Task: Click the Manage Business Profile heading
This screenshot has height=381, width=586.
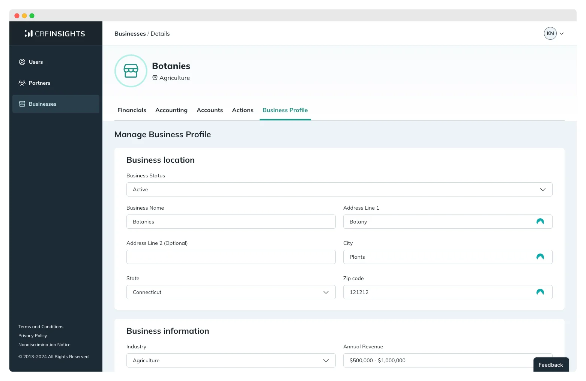Action: (x=162, y=135)
